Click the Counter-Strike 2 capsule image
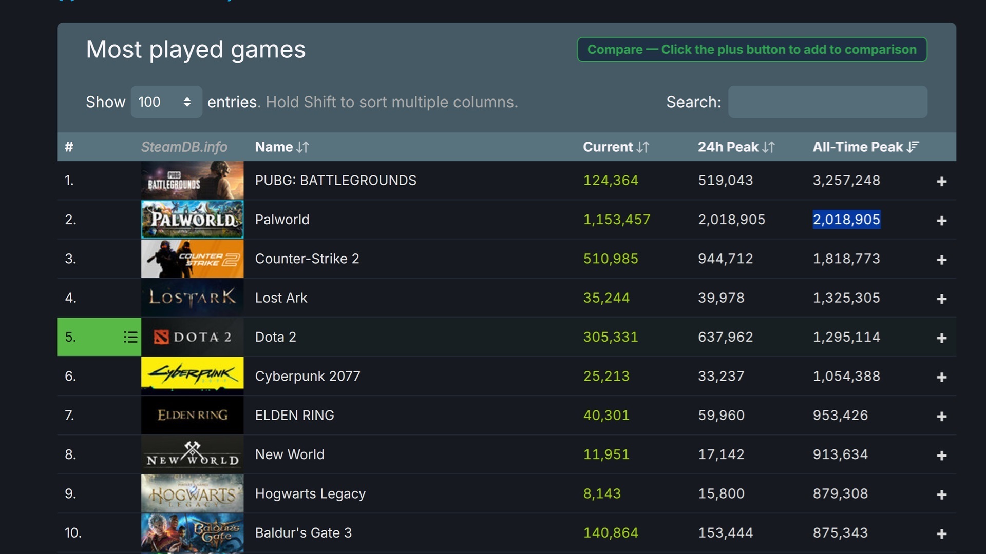 point(192,259)
